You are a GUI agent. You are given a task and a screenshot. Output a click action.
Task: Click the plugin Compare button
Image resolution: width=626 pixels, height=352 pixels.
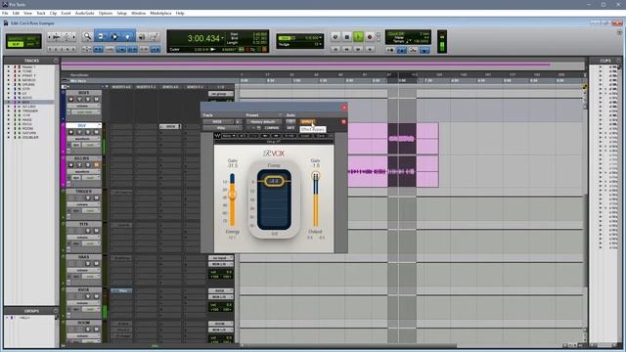[x=272, y=128]
